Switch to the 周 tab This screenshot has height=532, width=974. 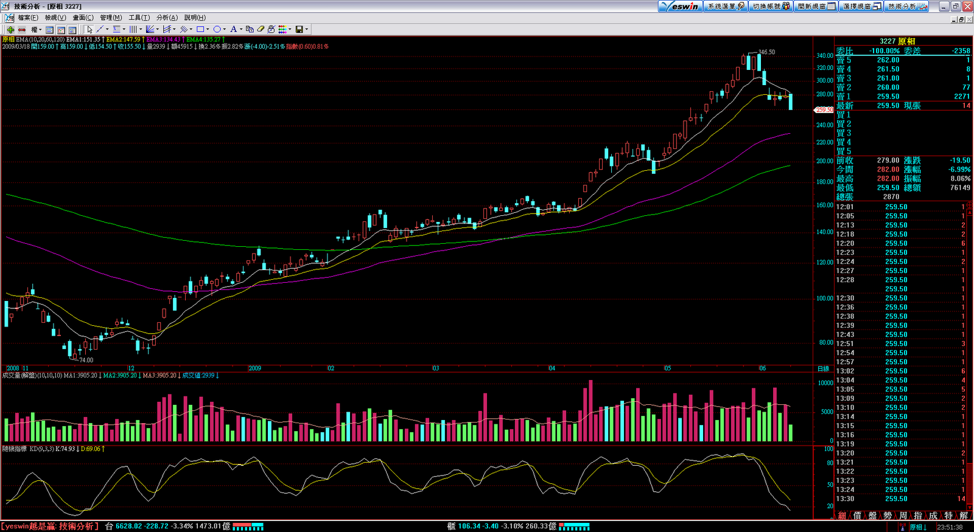click(903, 516)
